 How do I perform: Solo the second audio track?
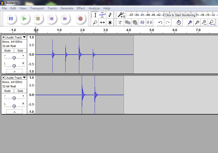[x=20, y=91]
